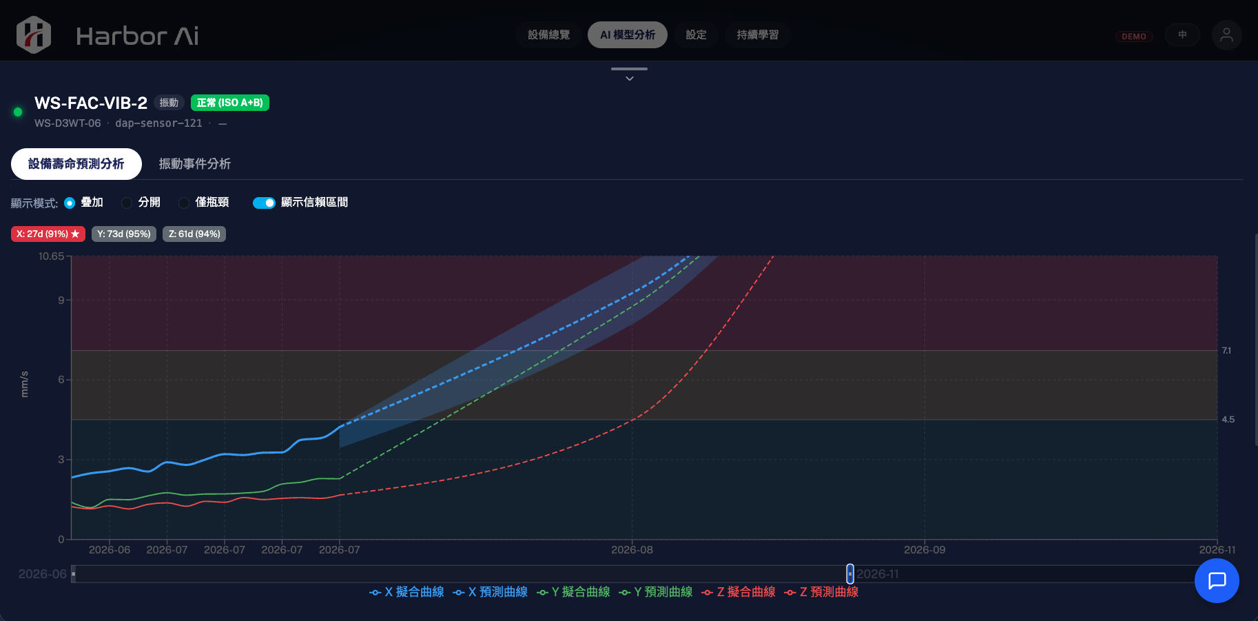
Task: Click the dap-sensor-121 sensor label
Action: coord(158,123)
